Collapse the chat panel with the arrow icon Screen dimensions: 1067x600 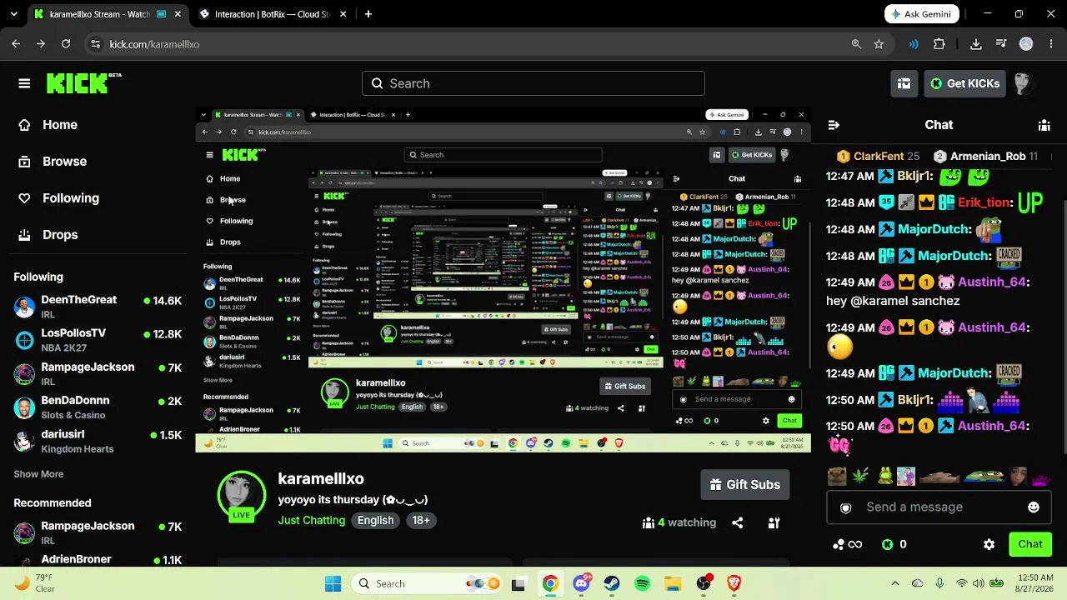coord(834,125)
